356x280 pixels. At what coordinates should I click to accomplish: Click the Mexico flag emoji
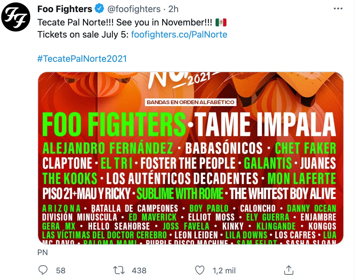221,22
